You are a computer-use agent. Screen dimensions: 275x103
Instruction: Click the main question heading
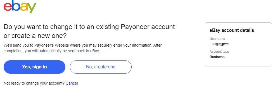[x=89, y=31]
